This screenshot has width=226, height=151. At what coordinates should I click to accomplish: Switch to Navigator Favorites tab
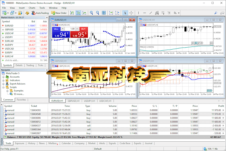pyautogui.click(x=21, y=100)
